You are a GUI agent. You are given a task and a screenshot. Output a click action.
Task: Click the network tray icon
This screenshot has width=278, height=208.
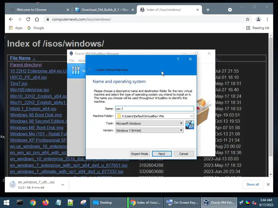[241, 203]
